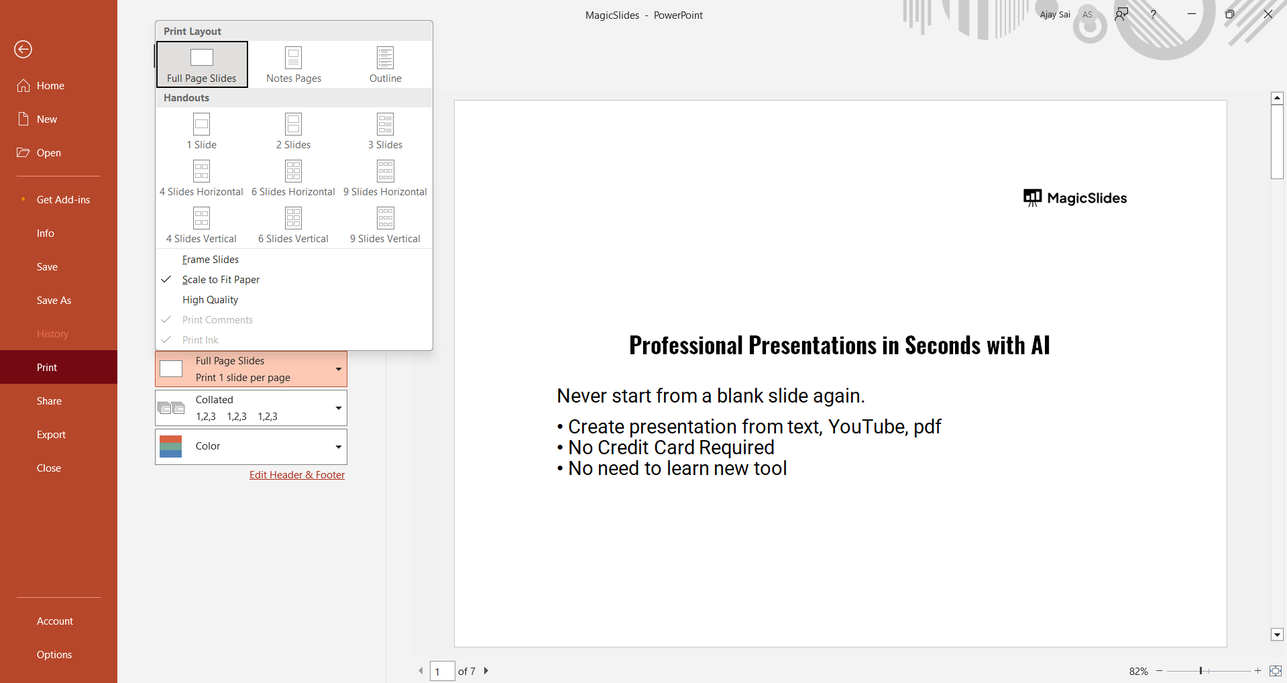Toggle the Scale to Fit Paper option
This screenshot has height=683, width=1287.
point(221,280)
